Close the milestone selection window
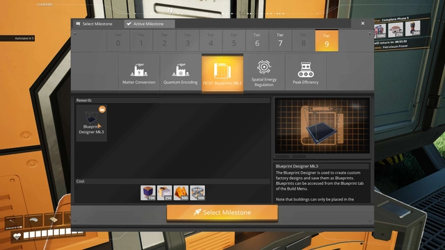The height and width of the screenshot is (250, 445). click(x=363, y=23)
